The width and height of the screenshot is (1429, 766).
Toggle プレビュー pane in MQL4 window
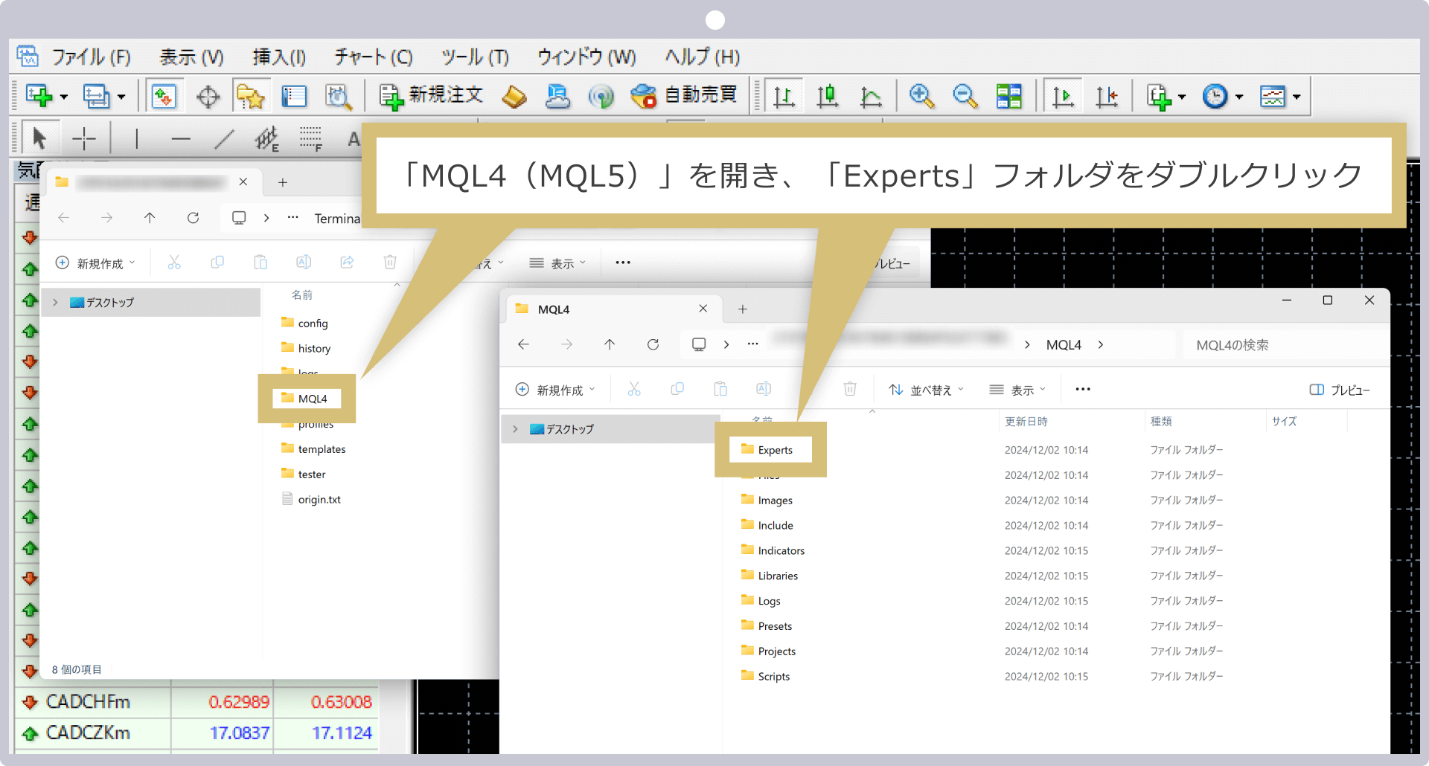click(x=1340, y=390)
